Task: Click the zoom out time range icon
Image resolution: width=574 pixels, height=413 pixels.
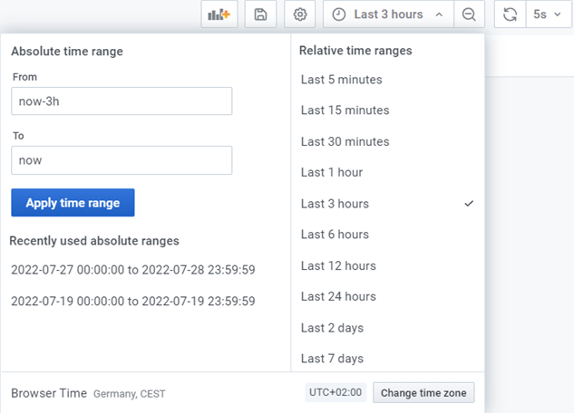Action: point(469,14)
